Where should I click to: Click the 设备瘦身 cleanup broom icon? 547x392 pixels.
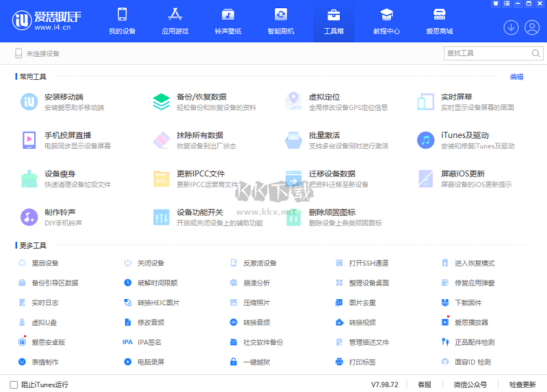coord(29,178)
